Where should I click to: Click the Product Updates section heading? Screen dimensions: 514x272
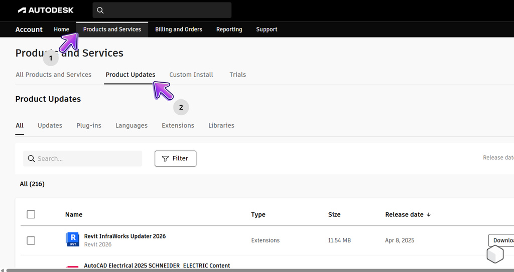48,99
